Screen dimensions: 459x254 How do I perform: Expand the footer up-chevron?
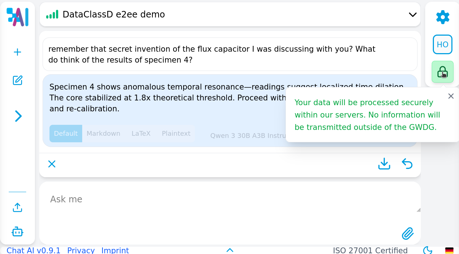tap(230, 250)
